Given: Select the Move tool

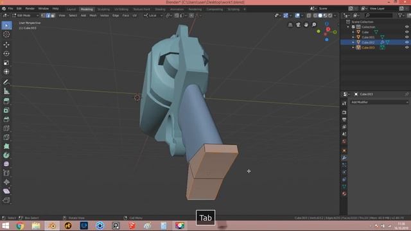Looking at the screenshot, I should (x=6, y=45).
